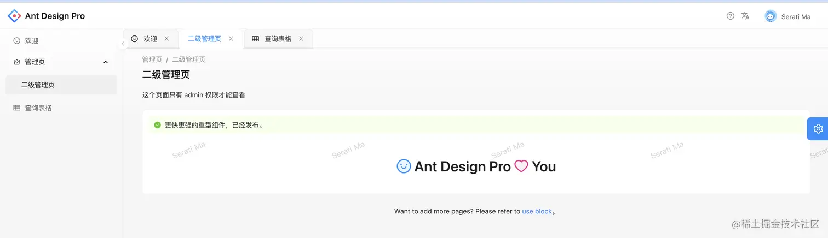
Task: Close the 二级管理页 tab
Action: [x=231, y=39]
